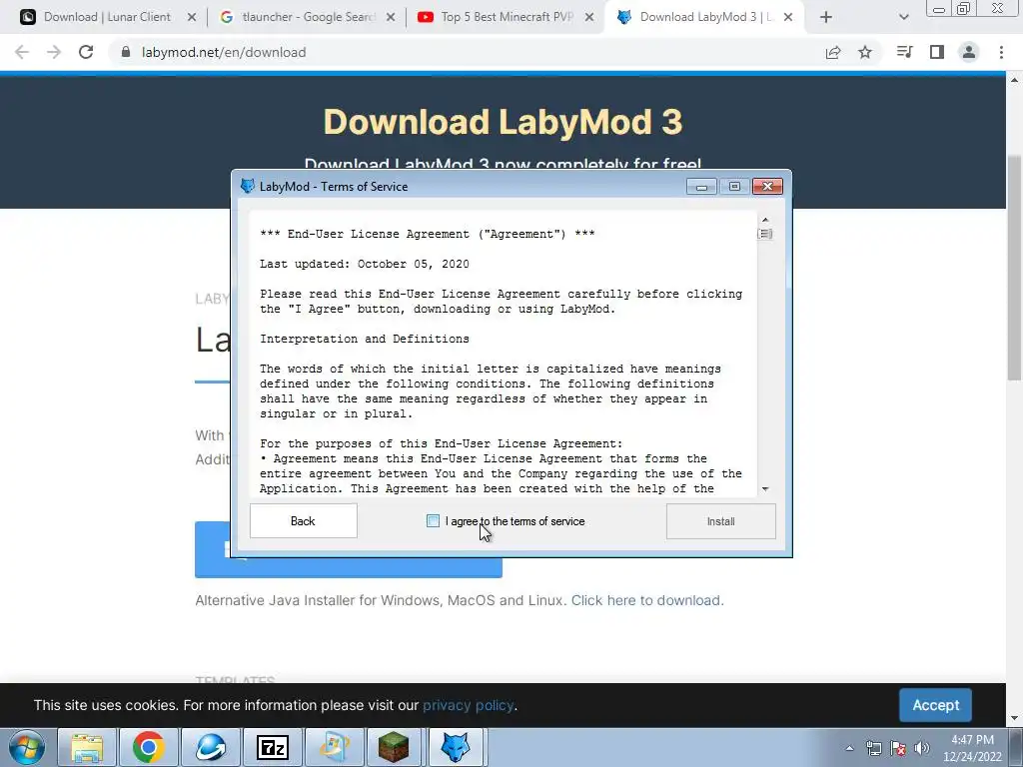The height and width of the screenshot is (767, 1023).
Task: Click the browser page vertical scrollbar thumb
Action: tap(1014, 268)
